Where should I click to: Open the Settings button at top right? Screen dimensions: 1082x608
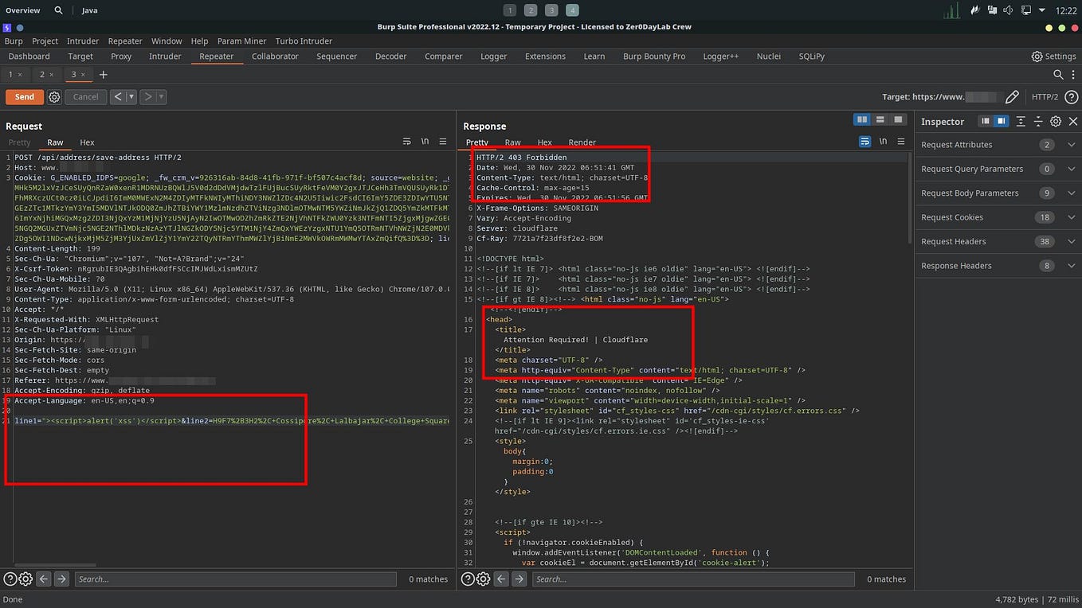tap(1053, 57)
